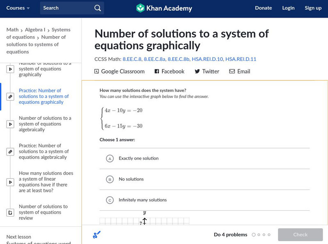
Task: Open the 8.EE.C.8 standard link
Action: click(132, 59)
